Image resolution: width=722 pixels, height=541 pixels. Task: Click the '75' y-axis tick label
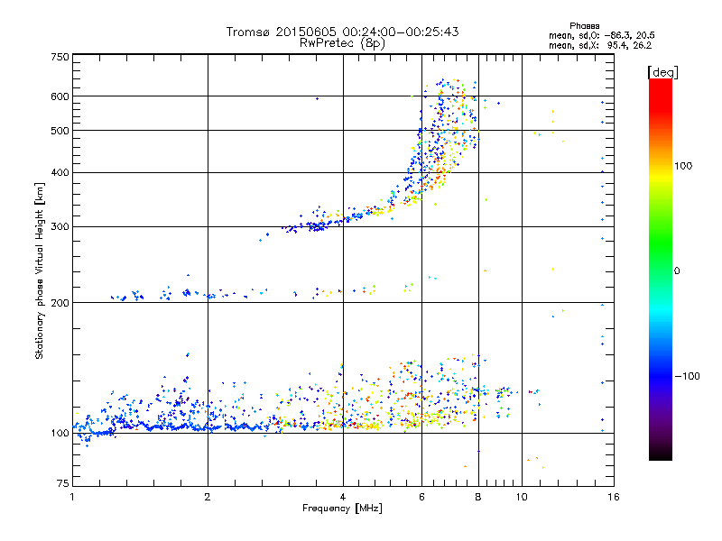click(63, 483)
